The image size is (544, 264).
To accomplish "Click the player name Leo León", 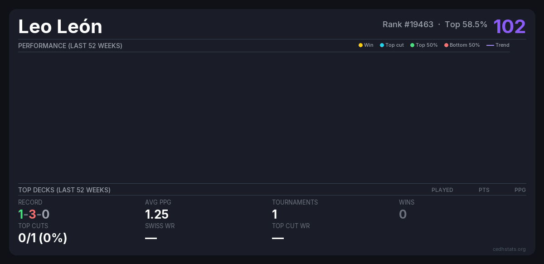I will pyautogui.click(x=60, y=27).
